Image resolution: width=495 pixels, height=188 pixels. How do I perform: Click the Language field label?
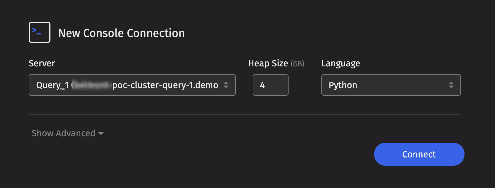coord(341,63)
